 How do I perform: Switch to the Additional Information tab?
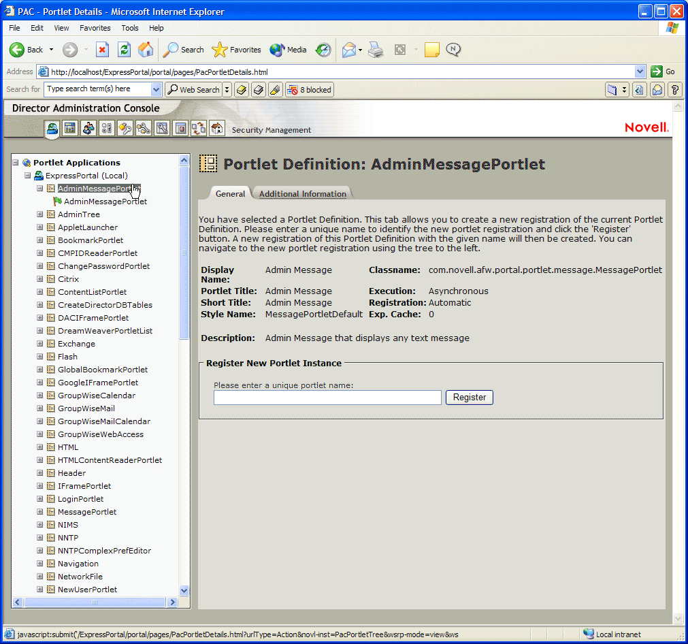tap(302, 193)
